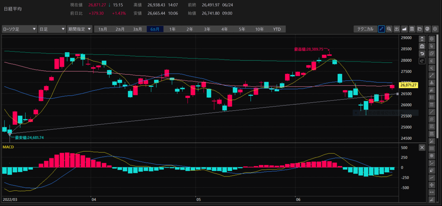The width and height of the screenshot is (442, 206).
Task: Click the redo arrow icon
Action: click(422, 61)
